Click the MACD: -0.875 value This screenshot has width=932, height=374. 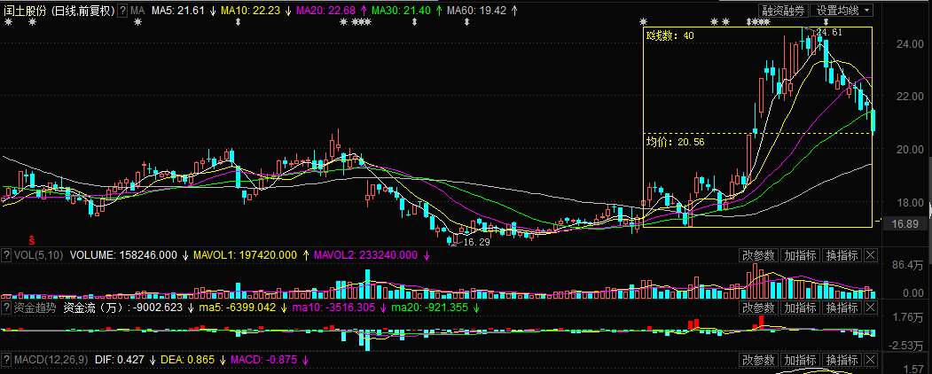click(263, 360)
